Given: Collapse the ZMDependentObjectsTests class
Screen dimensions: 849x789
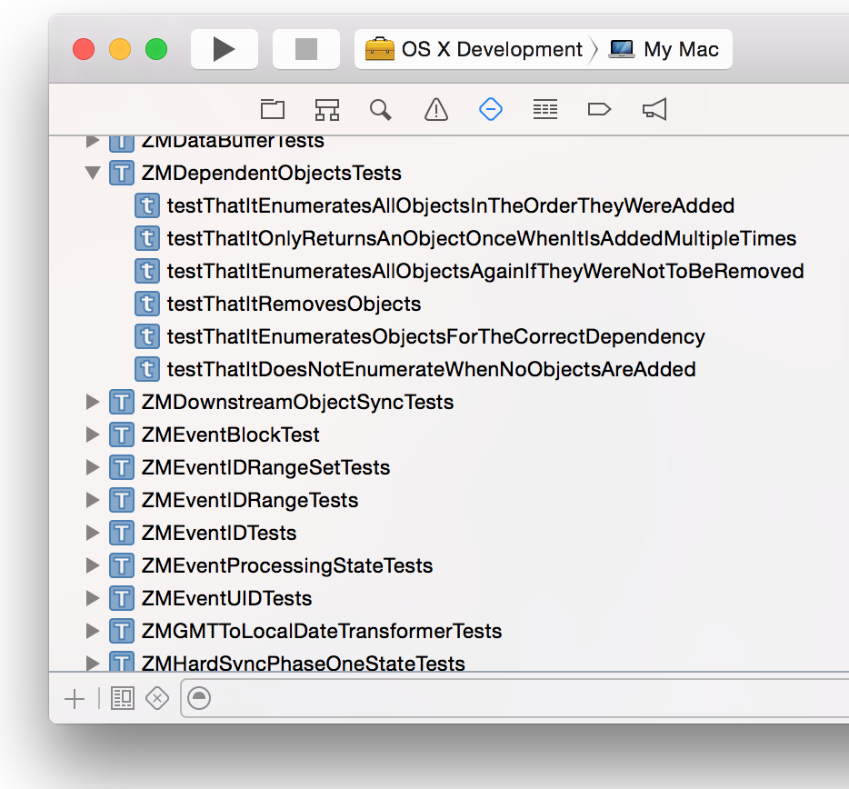Looking at the screenshot, I should 93,173.
